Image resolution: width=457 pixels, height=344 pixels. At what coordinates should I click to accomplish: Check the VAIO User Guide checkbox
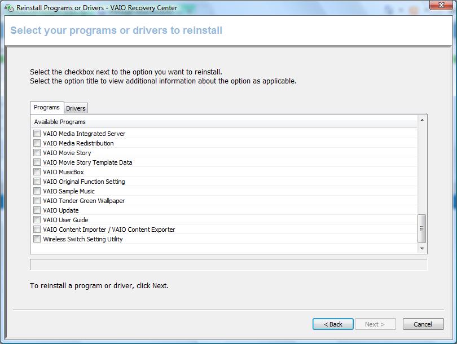37,220
